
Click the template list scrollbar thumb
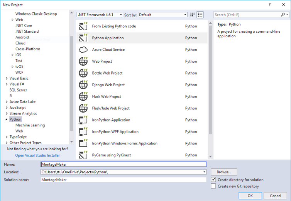pos(210,80)
